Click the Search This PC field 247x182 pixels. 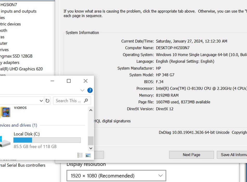pyautogui.click(x=72, y=101)
